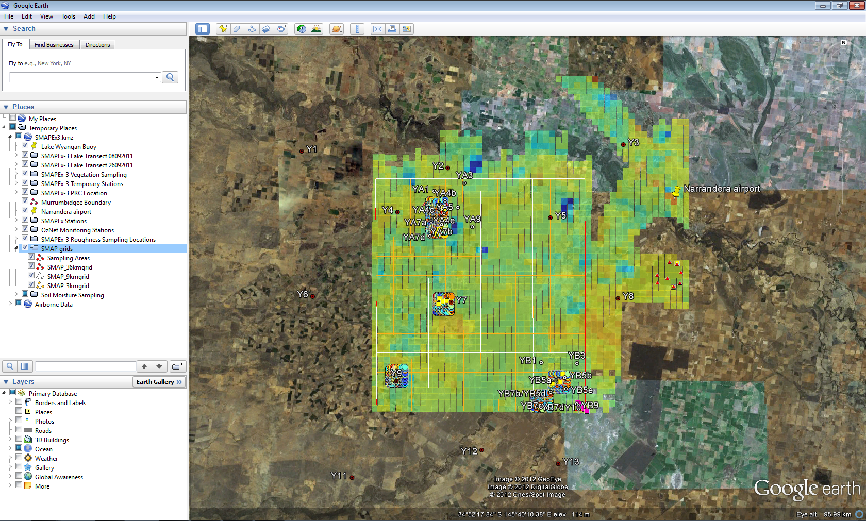Click the Earth Gallery button
This screenshot has height=521, width=866.
(159, 382)
